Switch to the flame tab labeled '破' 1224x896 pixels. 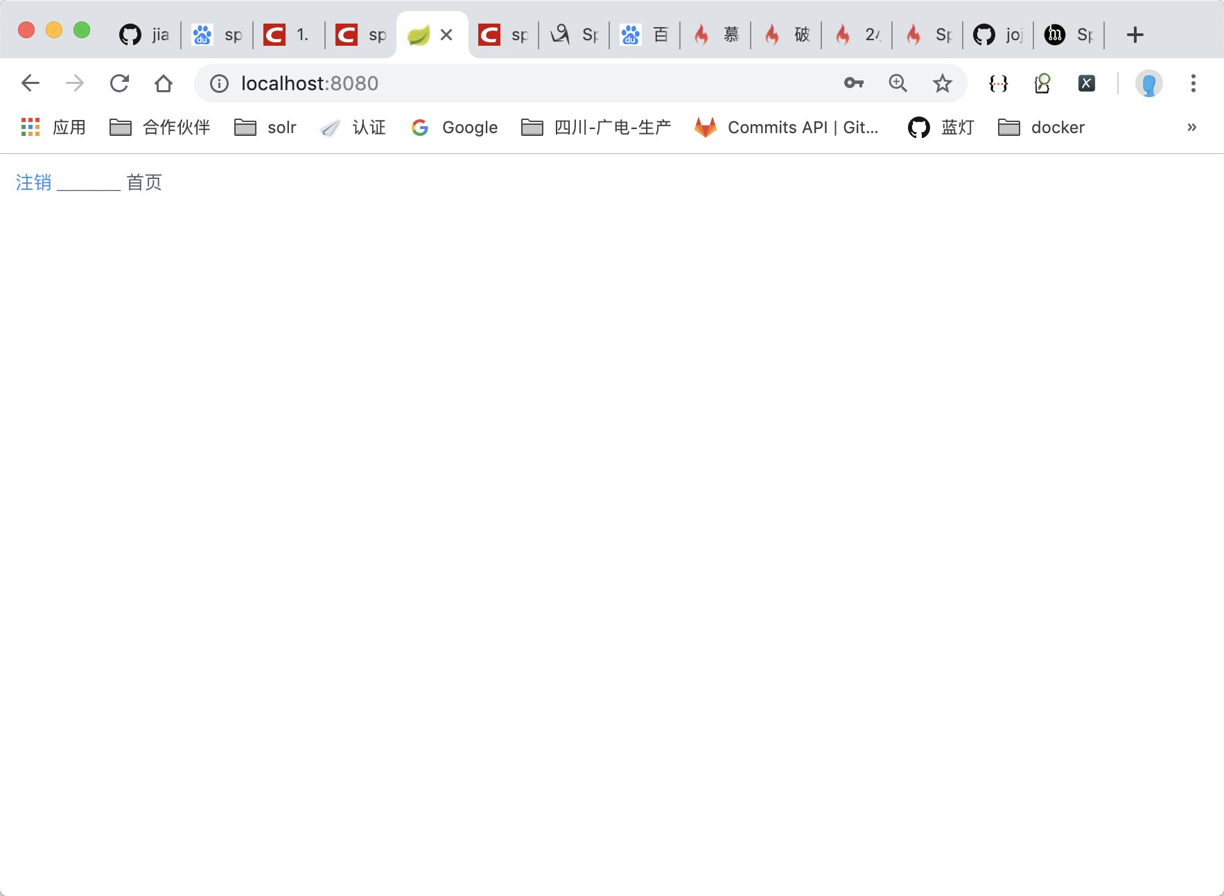click(x=787, y=35)
